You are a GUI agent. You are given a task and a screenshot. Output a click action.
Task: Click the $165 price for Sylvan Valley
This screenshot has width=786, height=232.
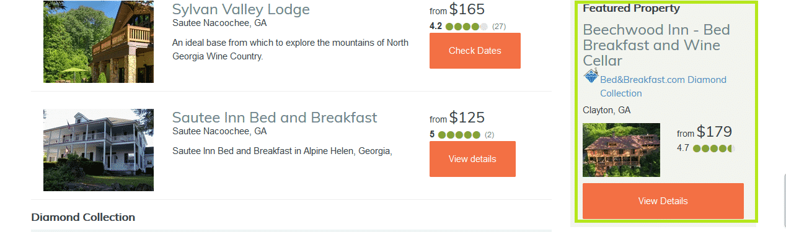point(467,9)
